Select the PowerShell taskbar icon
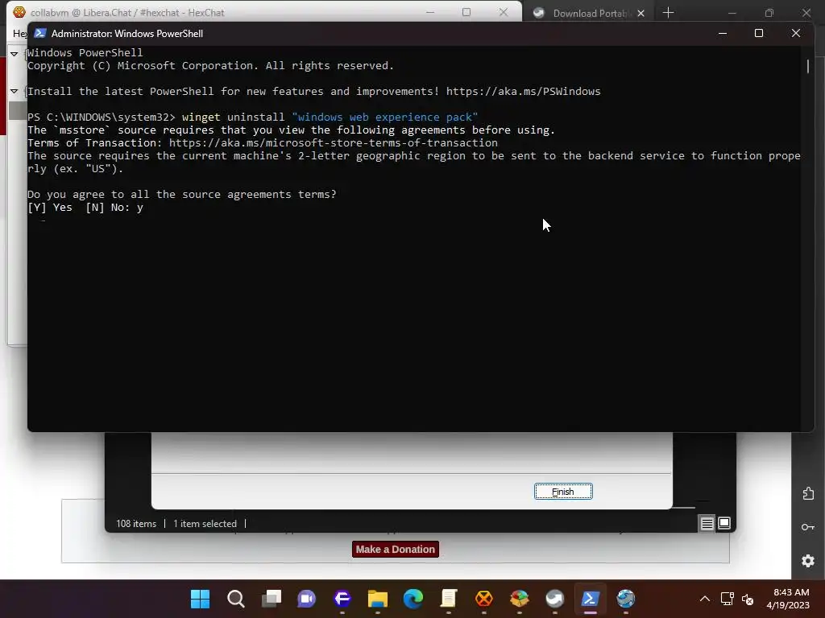 point(590,598)
